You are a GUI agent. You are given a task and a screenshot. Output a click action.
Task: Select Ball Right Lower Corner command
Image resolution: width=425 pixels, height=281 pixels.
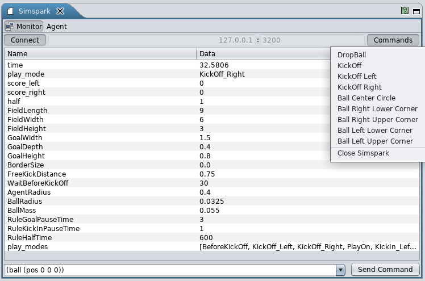coord(377,109)
